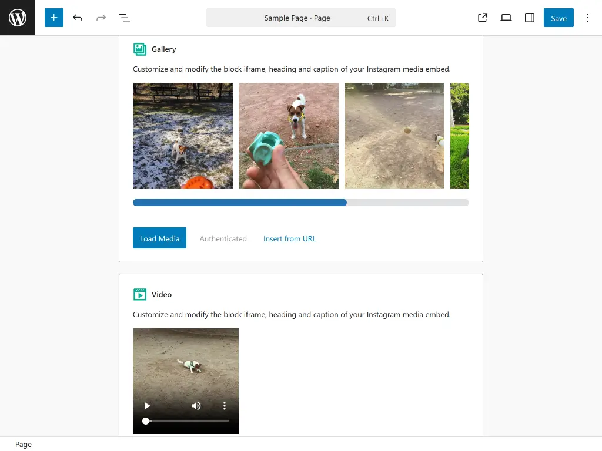Switch to the Authenticated tab
This screenshot has height=451, width=602.
click(223, 238)
